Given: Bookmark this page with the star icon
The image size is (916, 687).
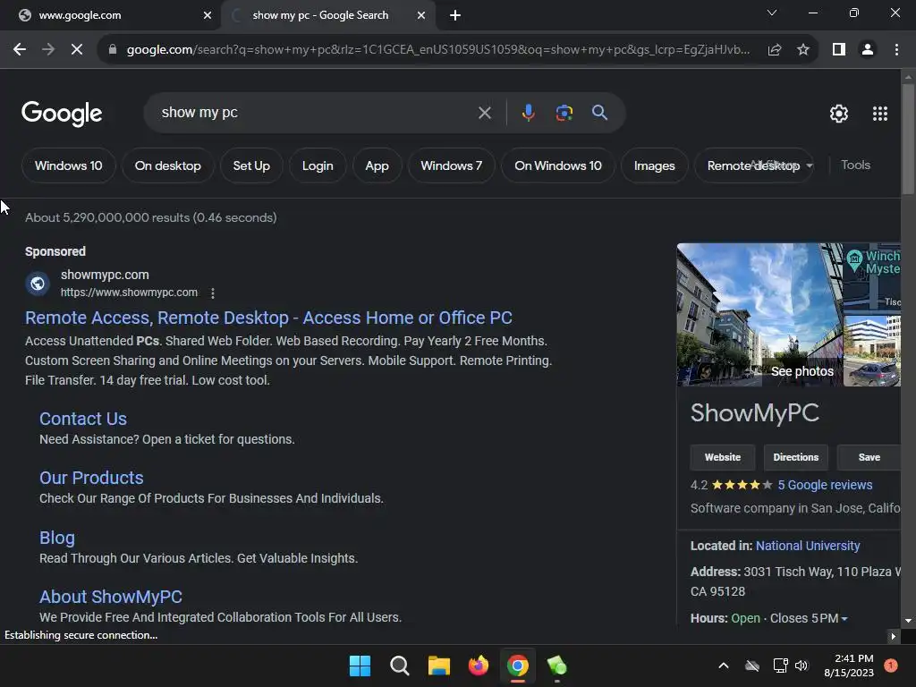Looking at the screenshot, I should point(803,50).
